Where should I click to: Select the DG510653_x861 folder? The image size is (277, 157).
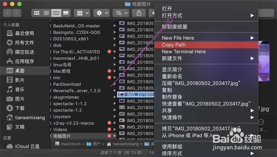point(83,39)
